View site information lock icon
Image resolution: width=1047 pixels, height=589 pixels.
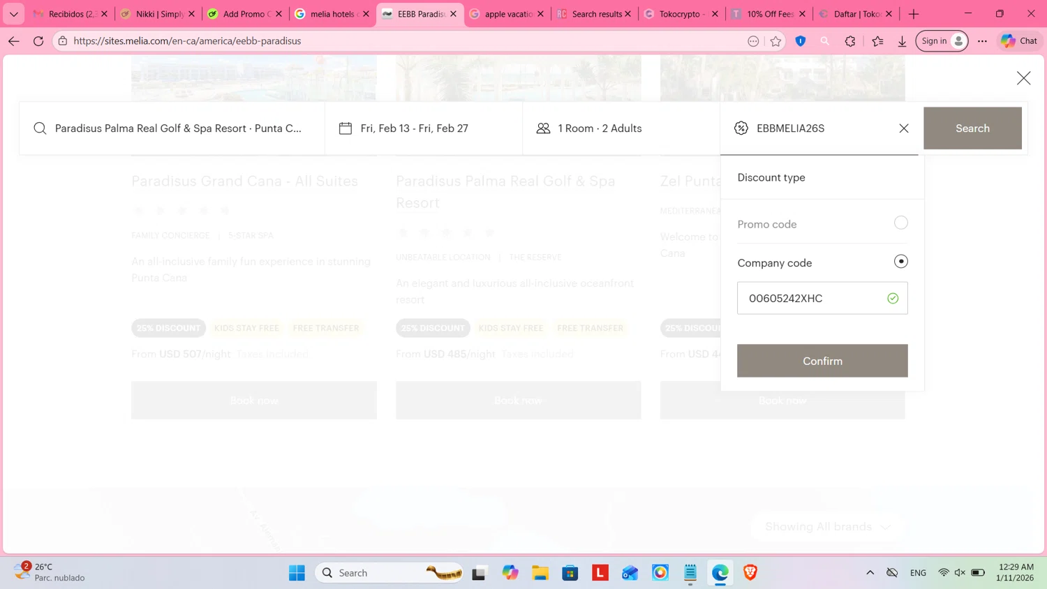coord(63,41)
